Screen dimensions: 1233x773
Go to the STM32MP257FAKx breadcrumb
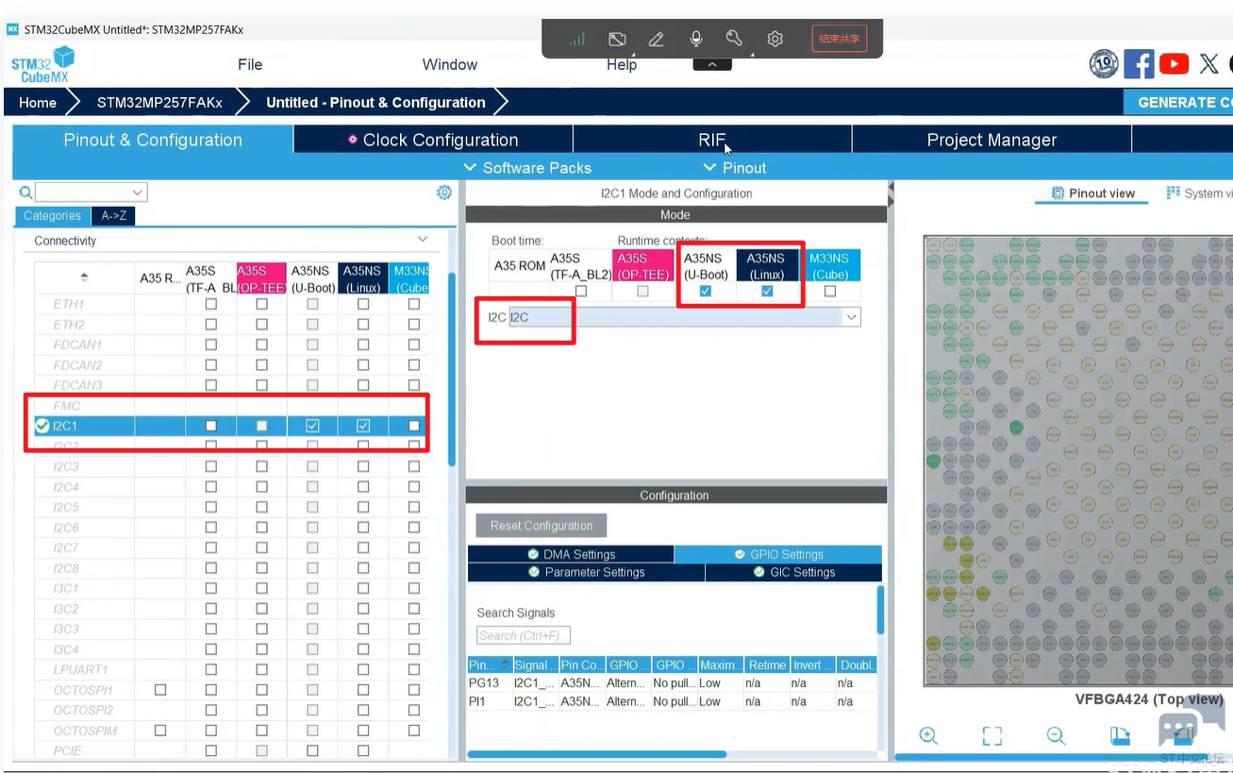click(159, 102)
